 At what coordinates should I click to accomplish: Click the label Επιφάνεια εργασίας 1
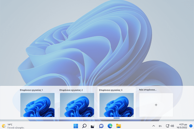coord(31,90)
